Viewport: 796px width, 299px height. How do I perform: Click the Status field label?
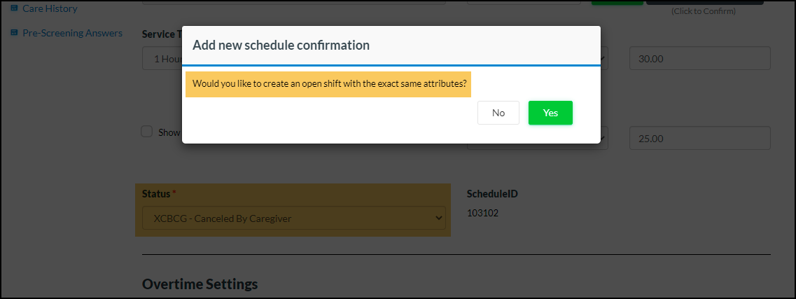pyautogui.click(x=156, y=193)
